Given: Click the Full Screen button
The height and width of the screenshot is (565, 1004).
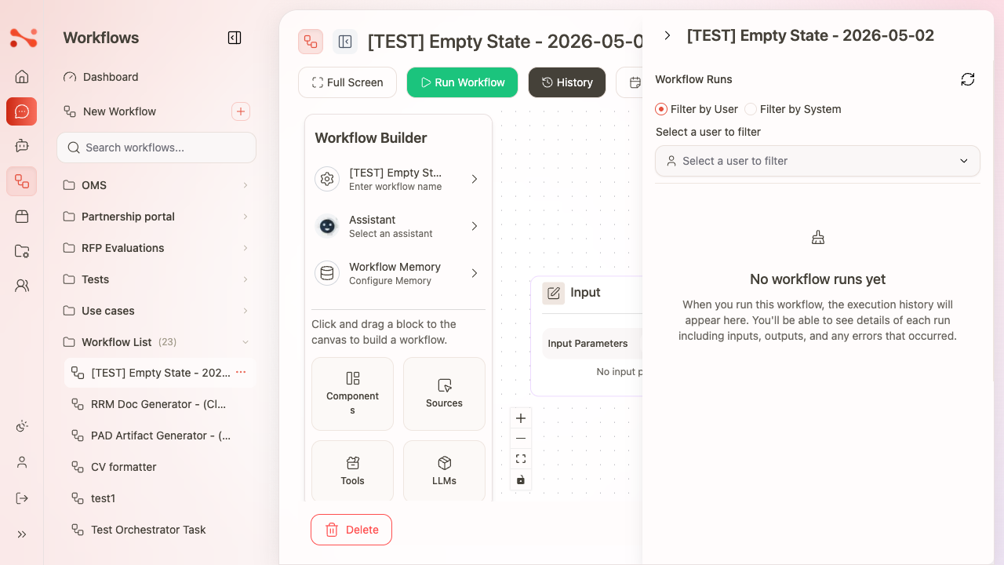Looking at the screenshot, I should tap(347, 82).
